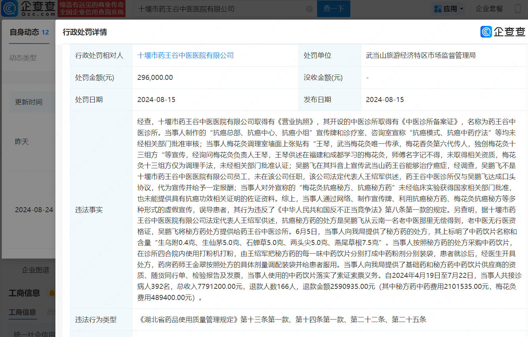
Task: Click the 动态类型 filter label
Action: coord(23,58)
